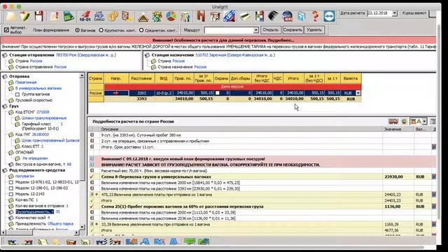This screenshot has width=448, height=252.
Task: Expand the 475,23 Величина увеличения платы row
Action: click(x=97, y=195)
